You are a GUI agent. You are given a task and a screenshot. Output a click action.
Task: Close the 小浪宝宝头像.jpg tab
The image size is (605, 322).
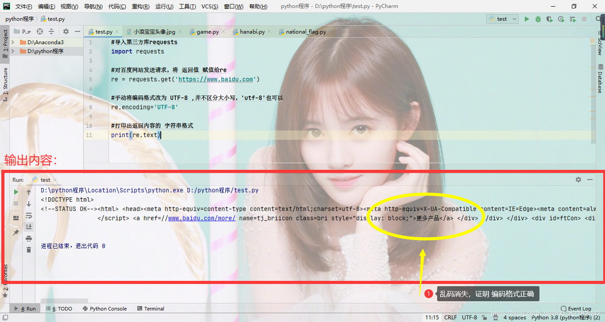tap(180, 32)
